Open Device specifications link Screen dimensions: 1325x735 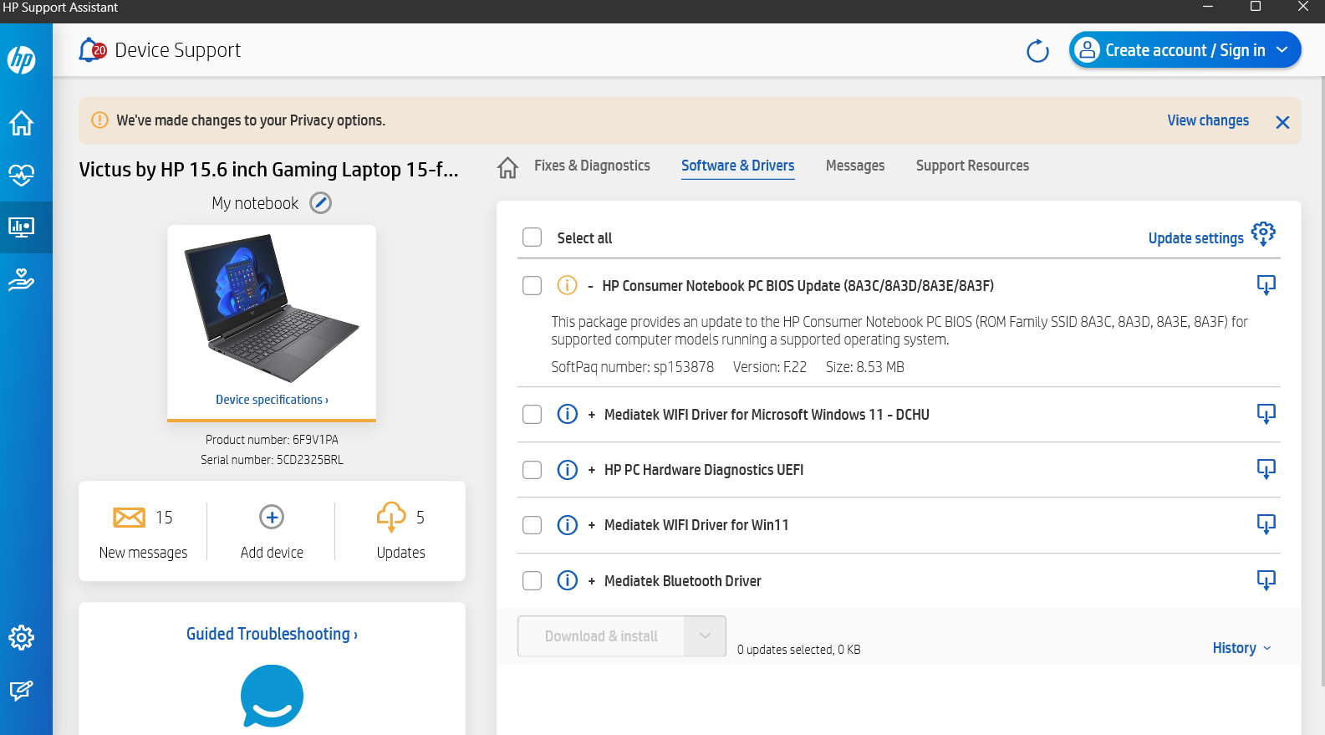coord(272,400)
